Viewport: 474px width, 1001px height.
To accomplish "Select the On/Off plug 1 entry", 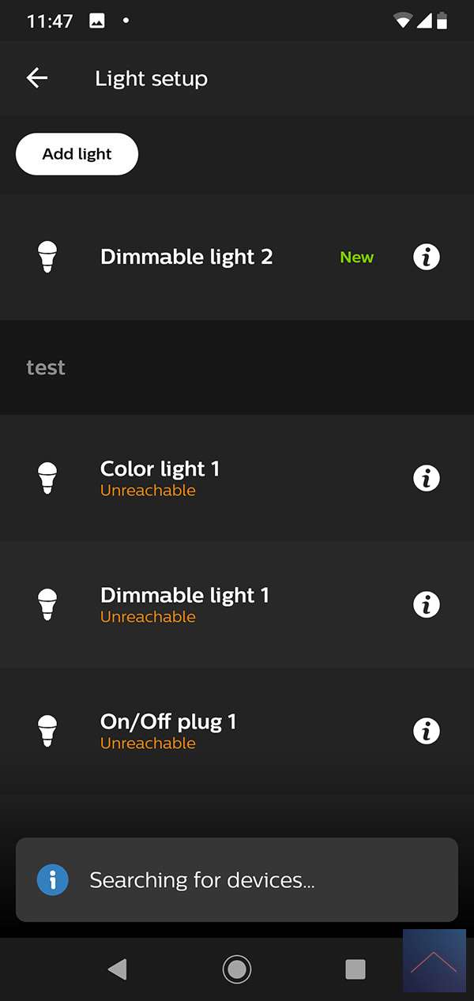I will tap(167, 731).
